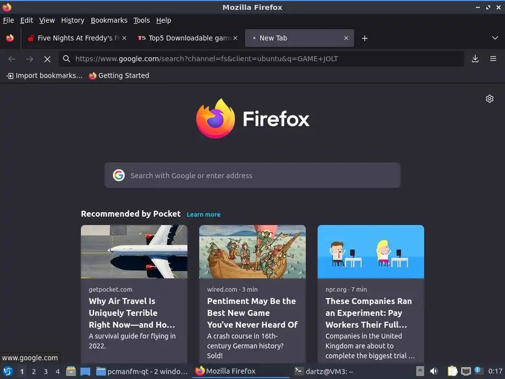Open the Pentiment ship illustration thumbnail

[252, 252]
